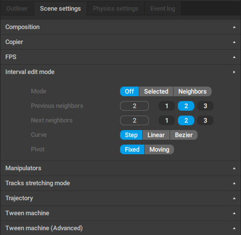The width and height of the screenshot is (241, 235).
Task: Click the Next neighbors value field
Action: tap(134, 120)
